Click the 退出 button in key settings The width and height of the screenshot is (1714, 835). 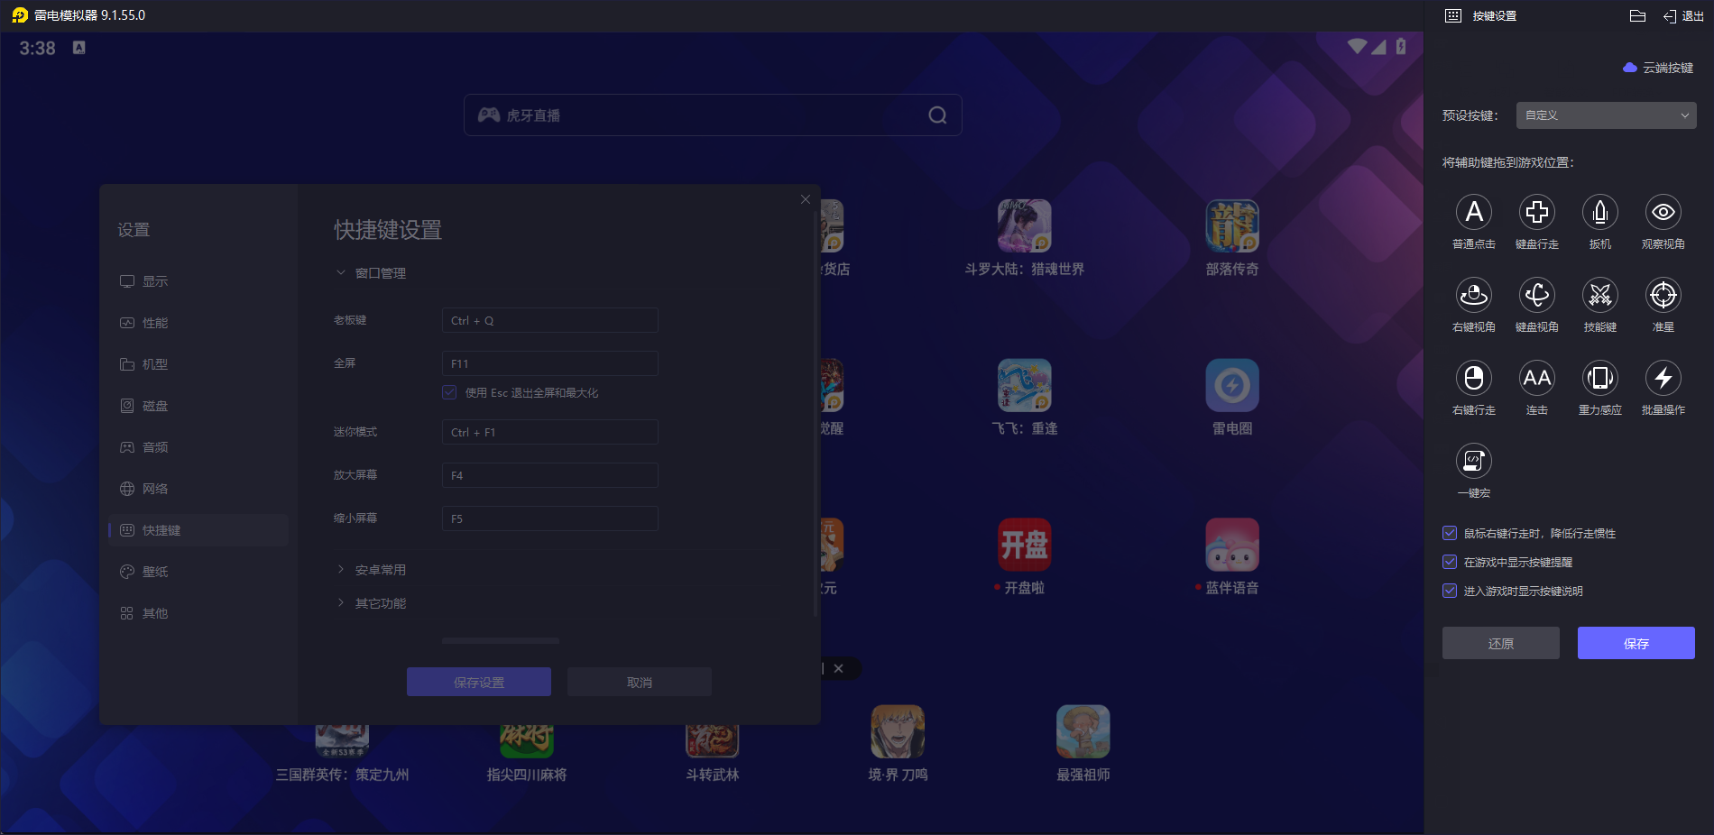1683,16
